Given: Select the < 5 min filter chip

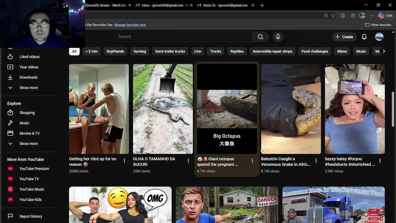Looking at the screenshot, I should point(92,51).
